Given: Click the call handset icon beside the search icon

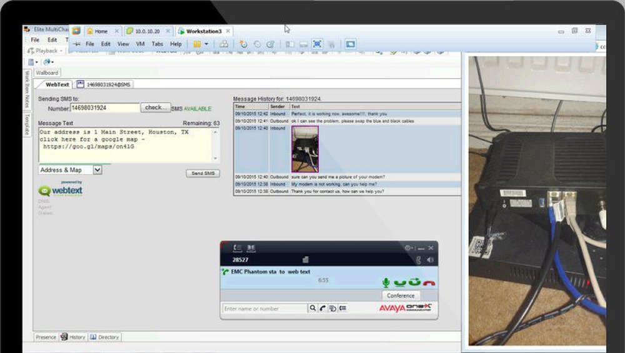Looking at the screenshot, I should (x=322, y=308).
